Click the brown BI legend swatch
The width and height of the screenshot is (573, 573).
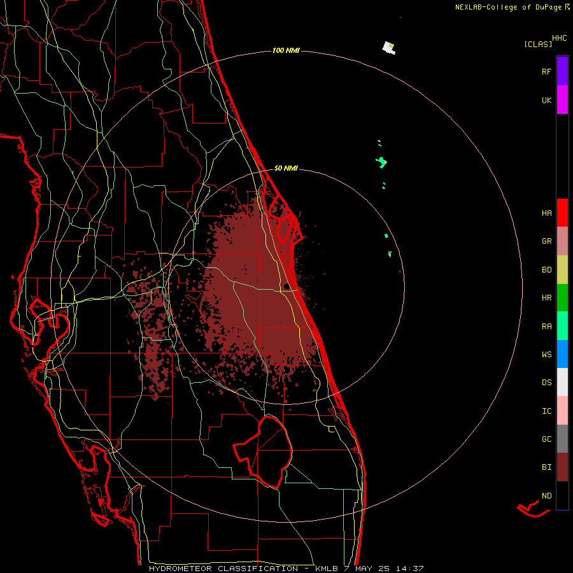[562, 467]
